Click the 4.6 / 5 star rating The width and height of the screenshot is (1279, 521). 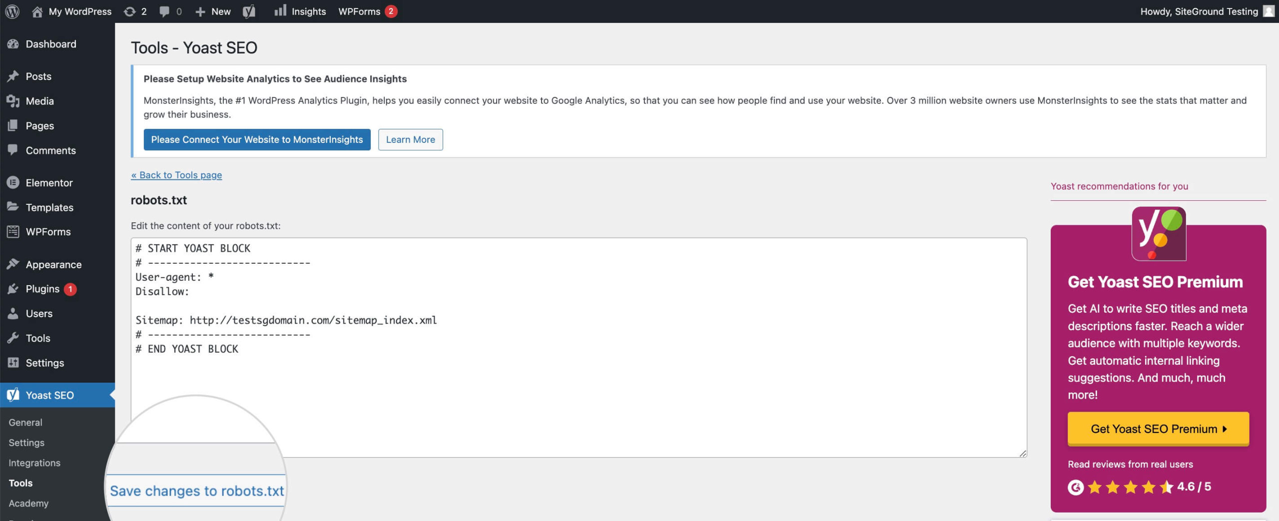pyautogui.click(x=1149, y=487)
